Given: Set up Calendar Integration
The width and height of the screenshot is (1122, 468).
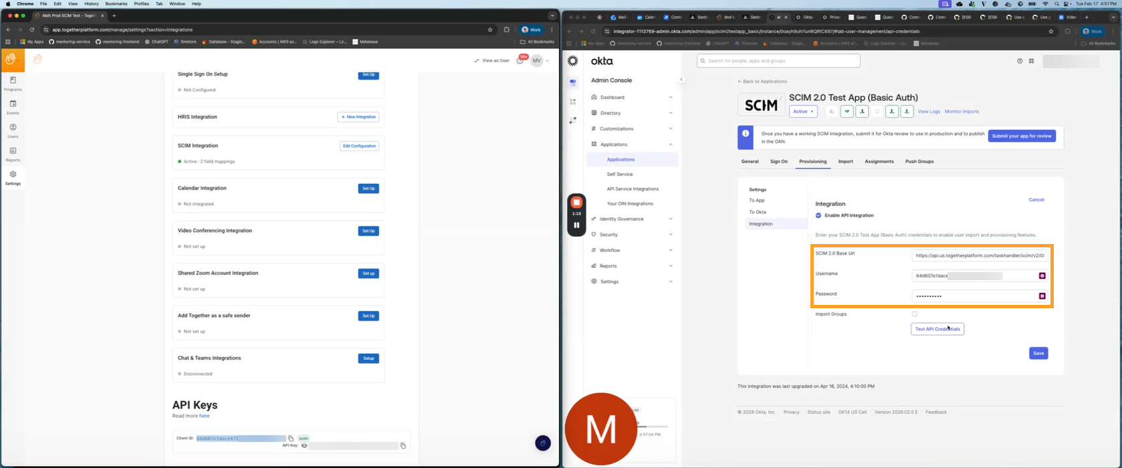Looking at the screenshot, I should (x=368, y=189).
